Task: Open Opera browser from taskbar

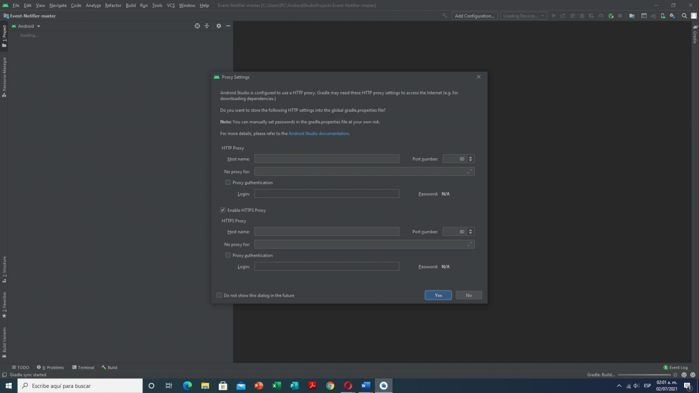Action: 348,386
